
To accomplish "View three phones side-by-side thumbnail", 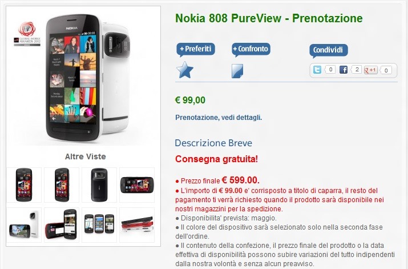I will click(x=99, y=225).
